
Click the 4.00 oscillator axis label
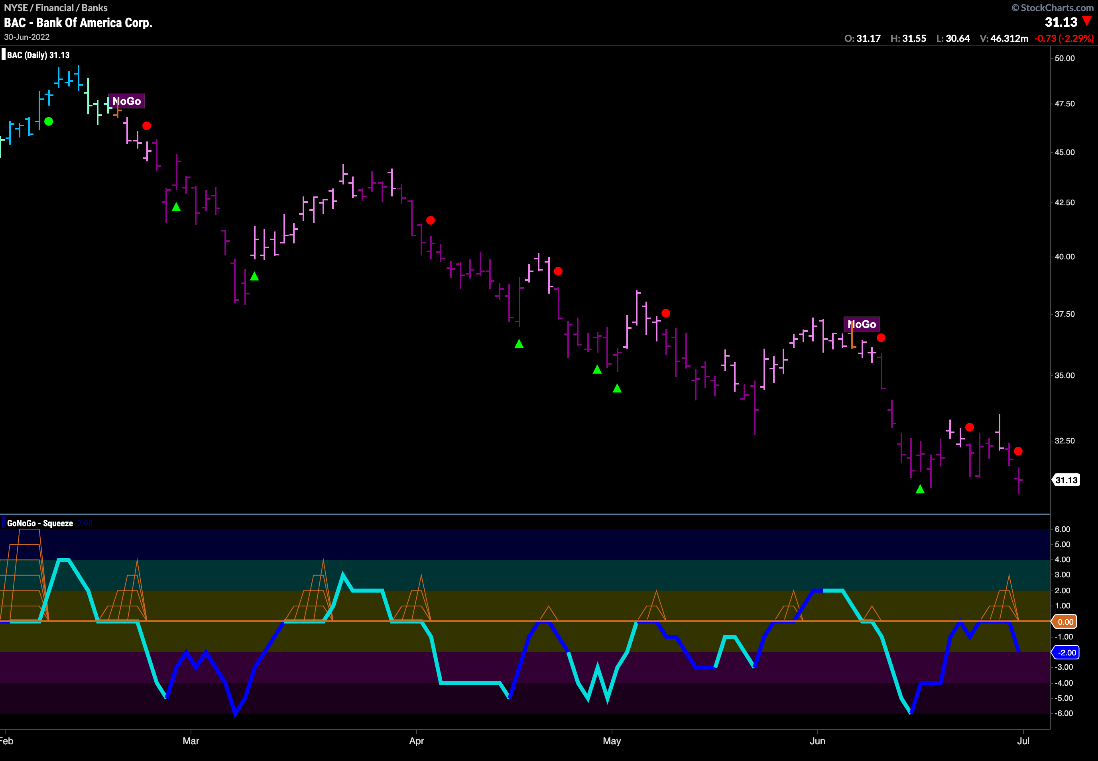(1062, 559)
